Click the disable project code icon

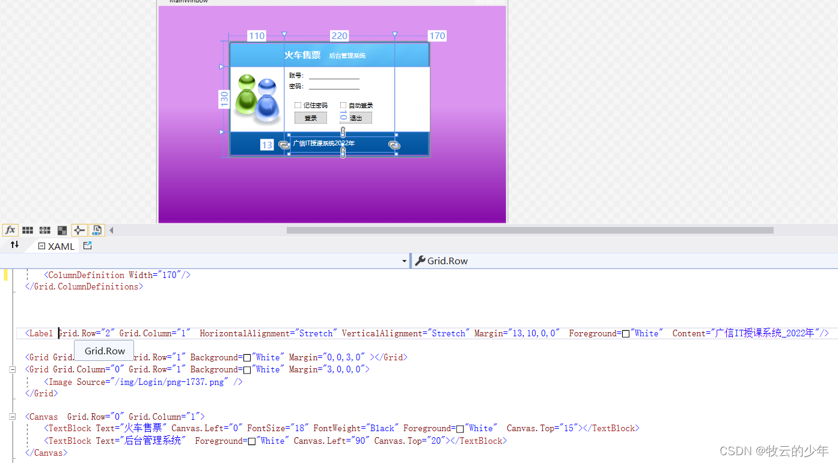(x=97, y=230)
